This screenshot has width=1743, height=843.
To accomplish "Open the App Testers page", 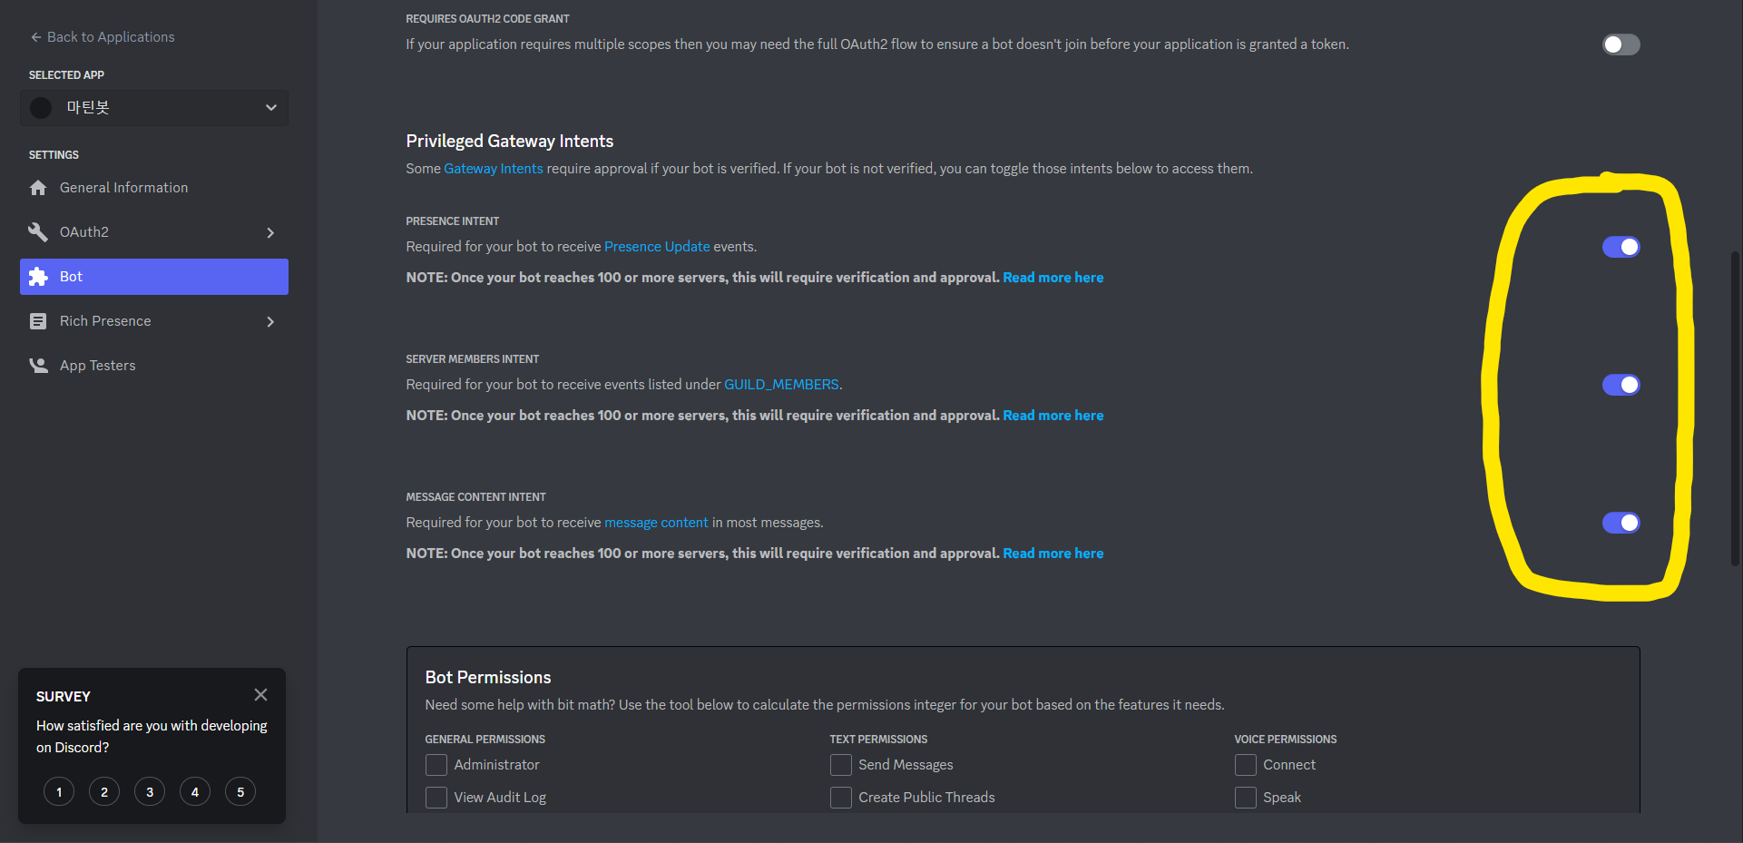I will pyautogui.click(x=154, y=366).
